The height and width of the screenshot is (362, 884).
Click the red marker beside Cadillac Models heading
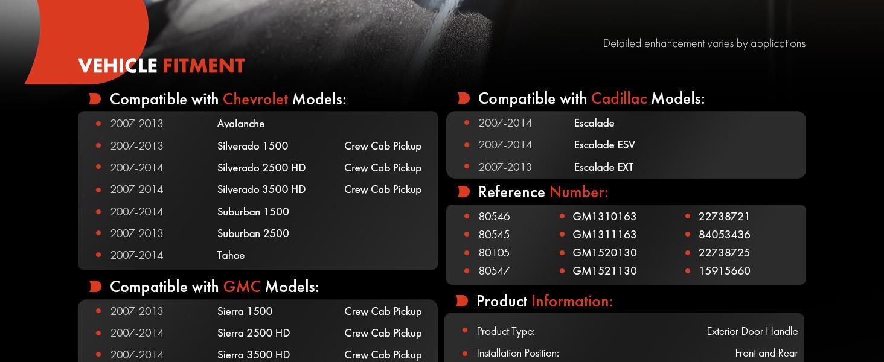(463, 98)
